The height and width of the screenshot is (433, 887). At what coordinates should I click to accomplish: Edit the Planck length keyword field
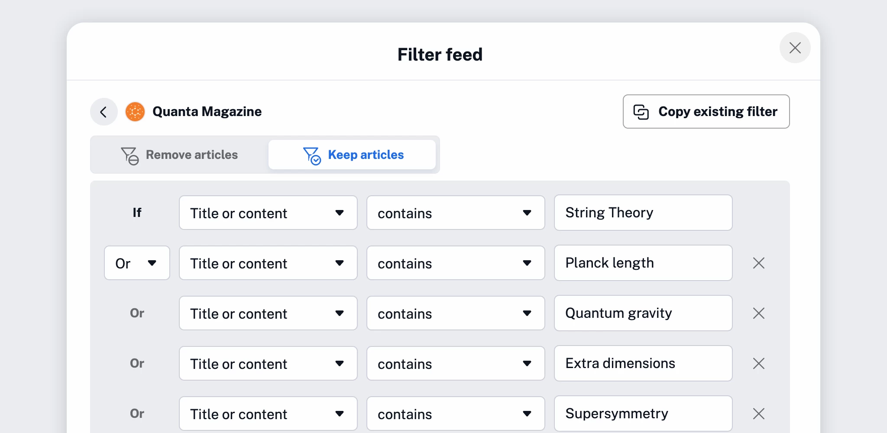(x=643, y=263)
